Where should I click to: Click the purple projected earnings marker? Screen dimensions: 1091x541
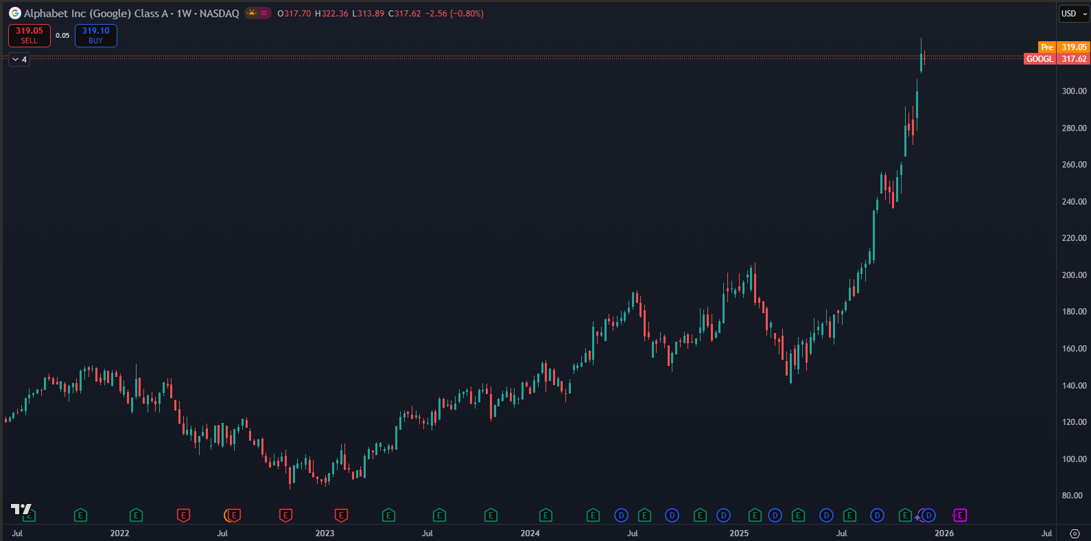point(959,515)
